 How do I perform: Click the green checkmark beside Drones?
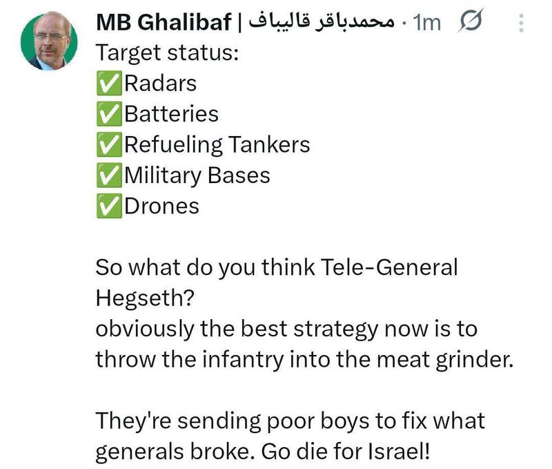coord(108,206)
